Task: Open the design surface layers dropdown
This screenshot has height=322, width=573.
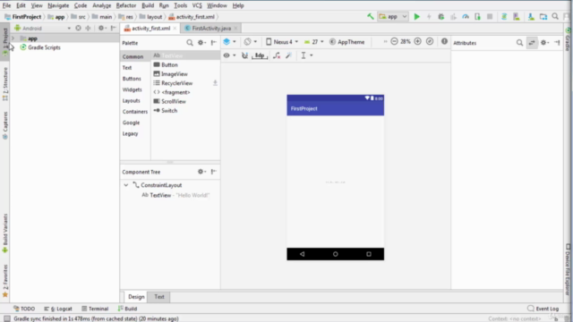Action: click(229, 42)
